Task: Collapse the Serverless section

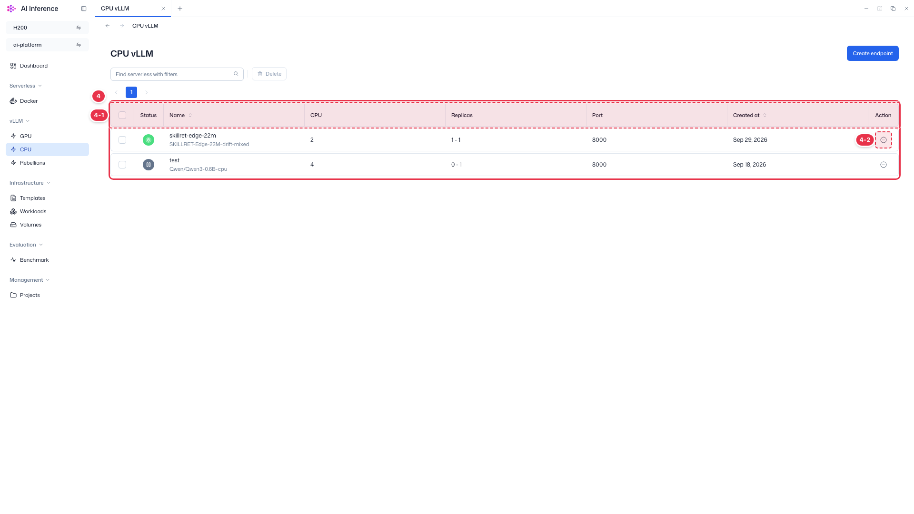Action: (x=26, y=86)
